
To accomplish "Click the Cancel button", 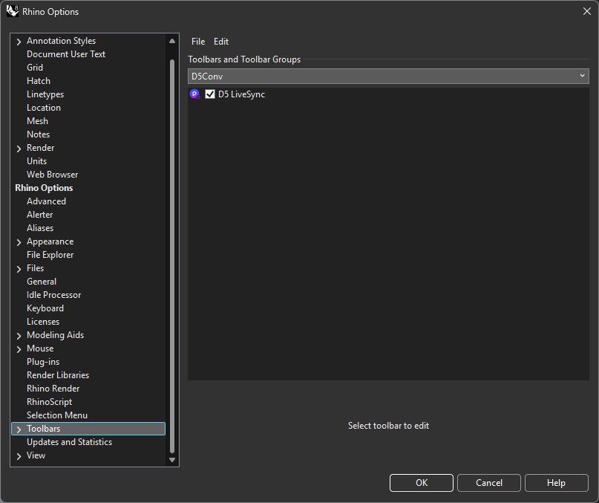I will (489, 483).
